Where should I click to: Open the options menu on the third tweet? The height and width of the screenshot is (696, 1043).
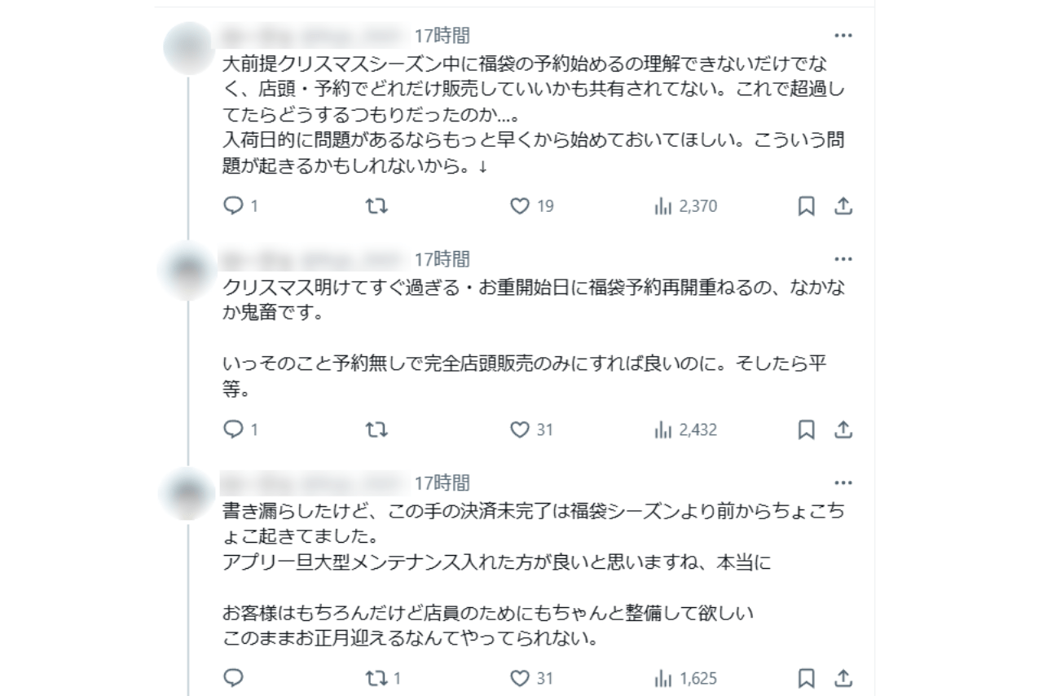click(x=845, y=483)
